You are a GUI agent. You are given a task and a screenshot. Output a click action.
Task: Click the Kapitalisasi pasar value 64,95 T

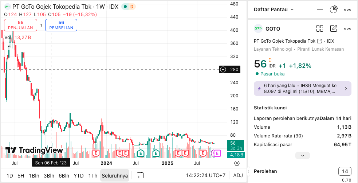342,144
